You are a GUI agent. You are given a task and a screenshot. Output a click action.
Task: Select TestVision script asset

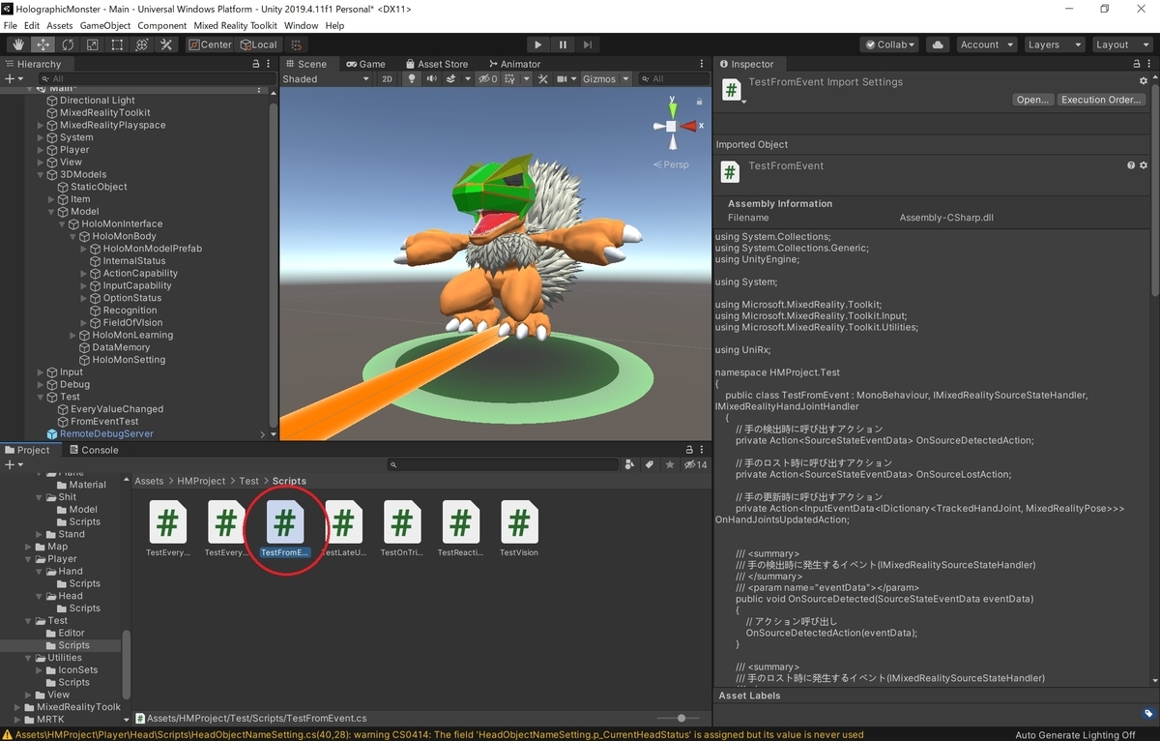click(519, 529)
